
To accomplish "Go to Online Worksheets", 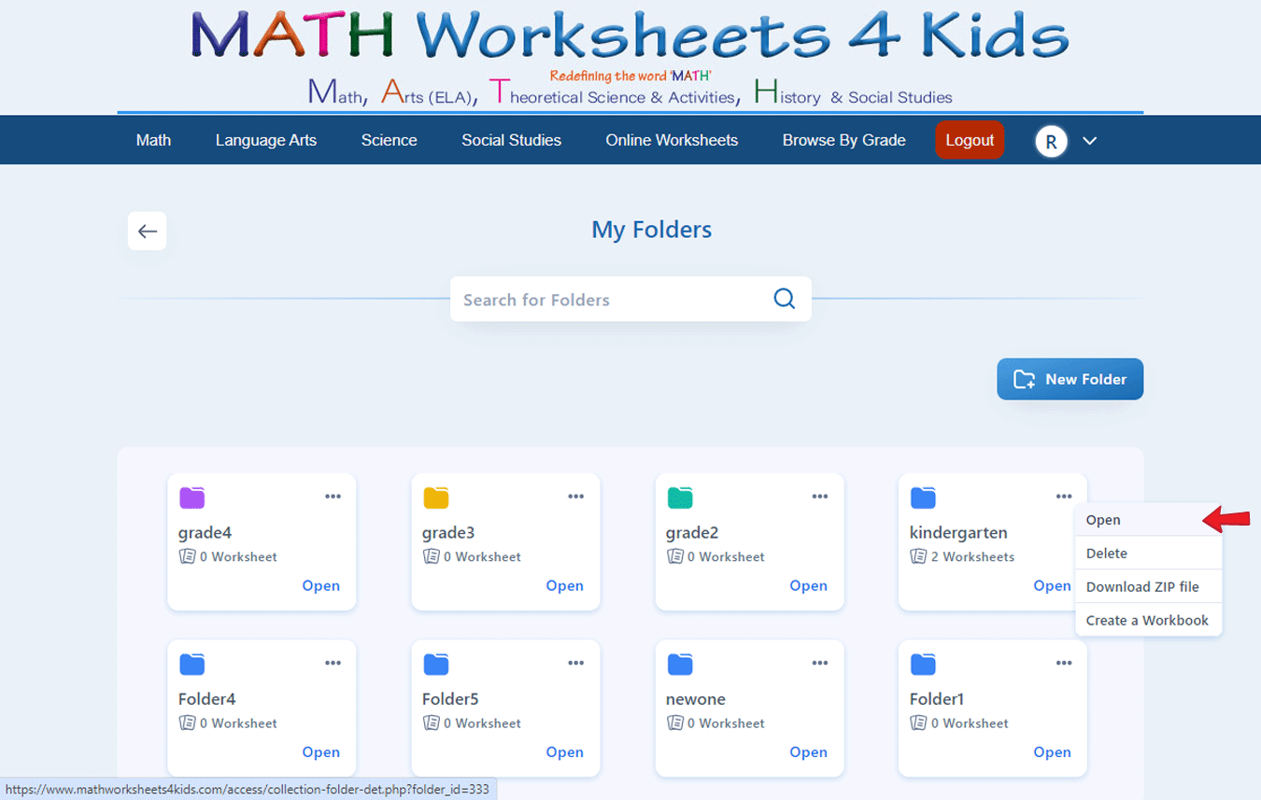I will point(672,140).
